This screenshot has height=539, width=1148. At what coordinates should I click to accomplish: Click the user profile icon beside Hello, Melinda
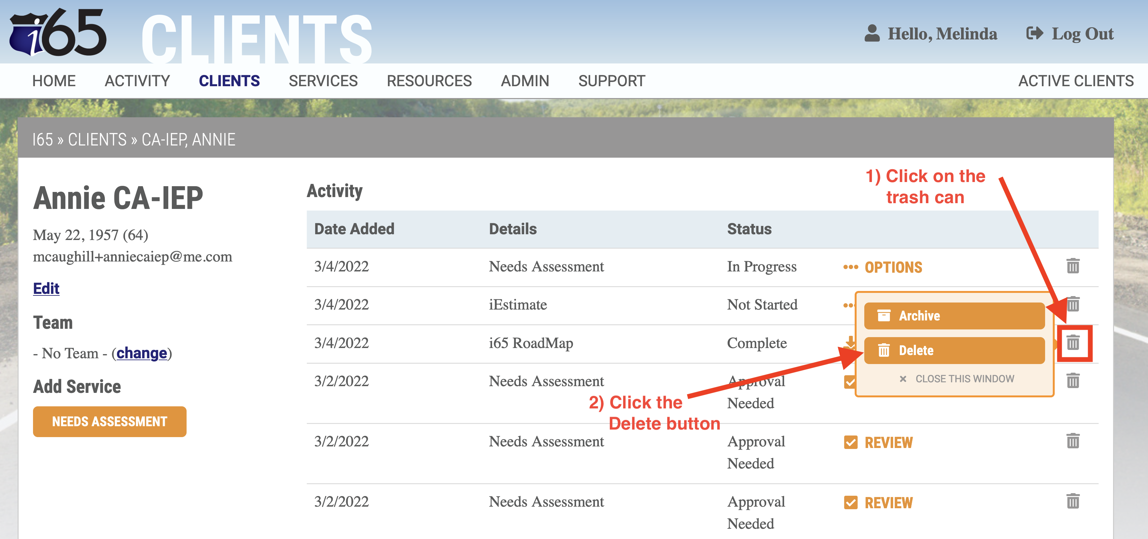872,33
